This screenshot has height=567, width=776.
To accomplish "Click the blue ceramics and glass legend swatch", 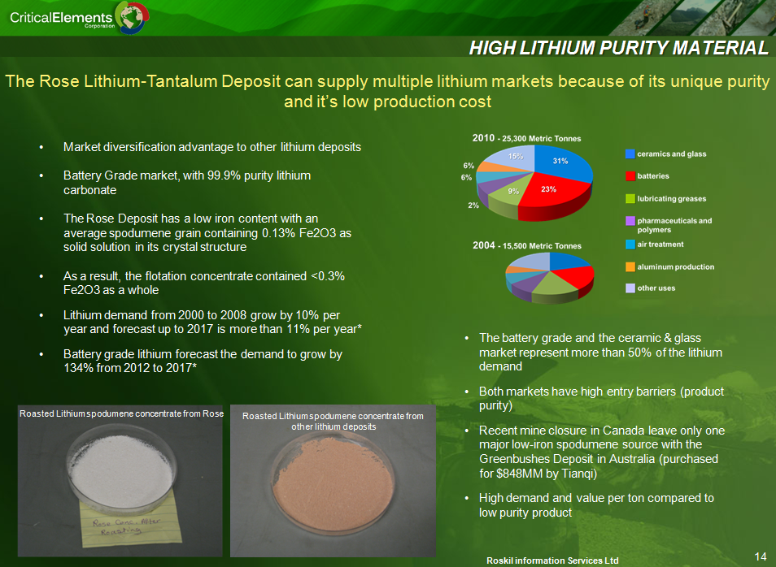I will click(x=630, y=154).
